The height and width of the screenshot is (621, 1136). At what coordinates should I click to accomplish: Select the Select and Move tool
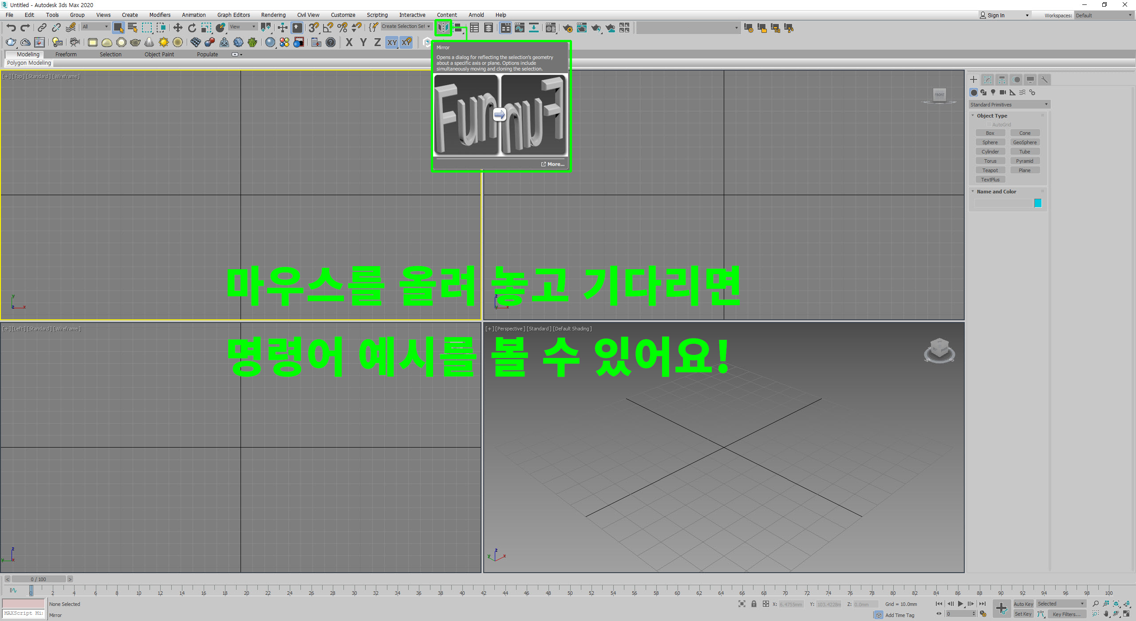click(177, 28)
